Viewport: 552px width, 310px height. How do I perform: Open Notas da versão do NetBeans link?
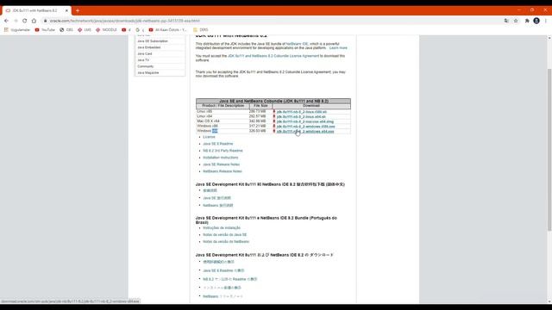pos(226,242)
